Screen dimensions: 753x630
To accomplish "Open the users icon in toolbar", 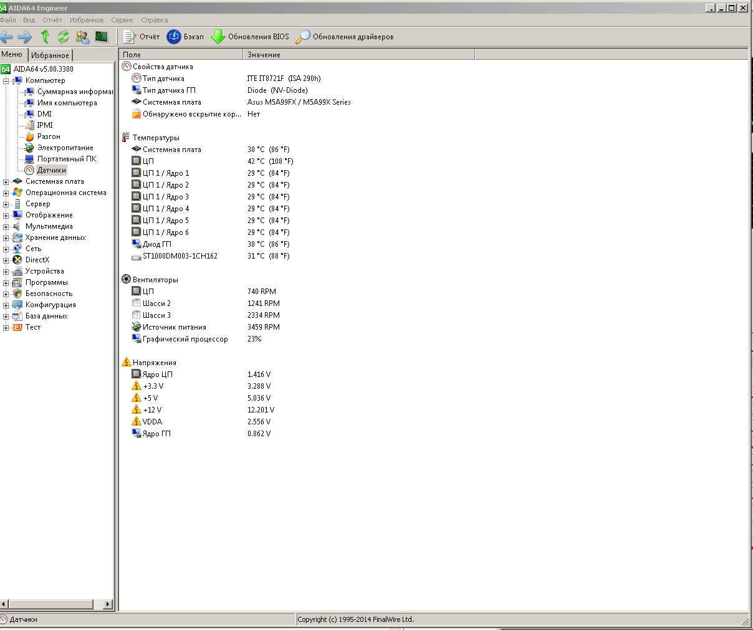I will click(82, 37).
